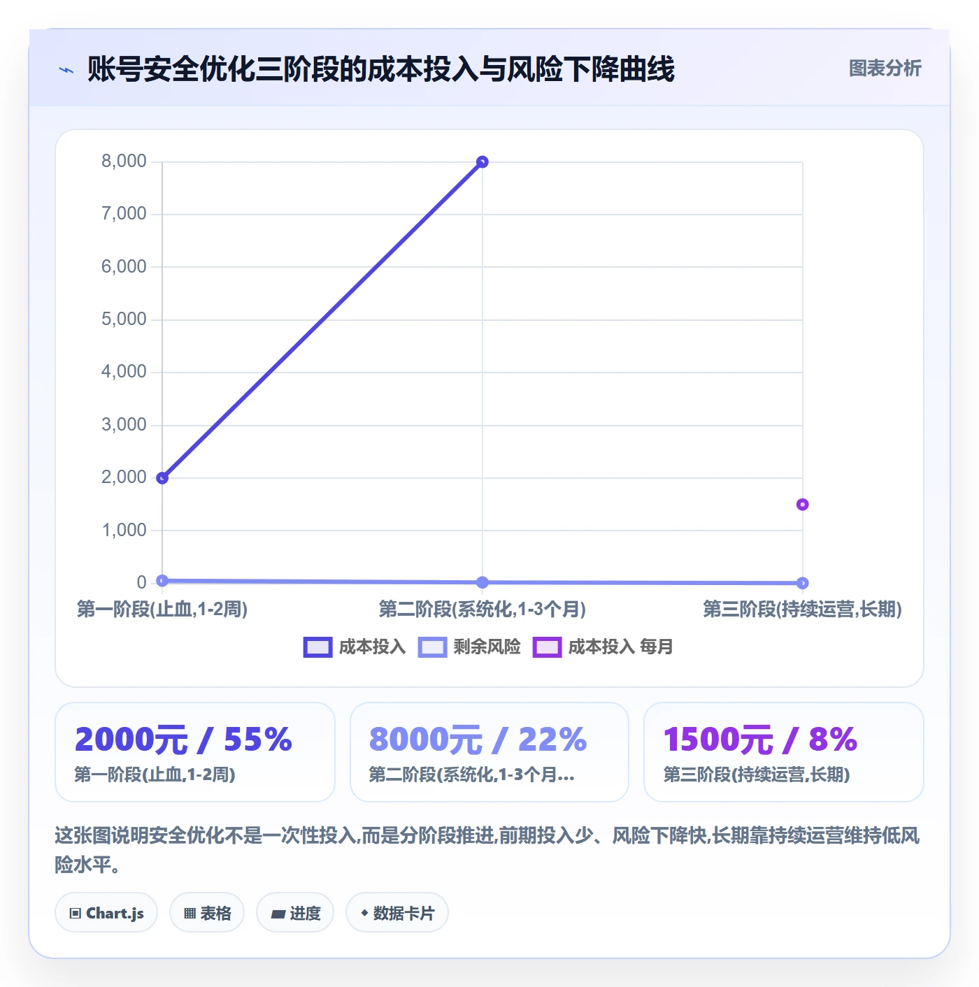The width and height of the screenshot is (979, 987).
Task: Click the 数据卡片 tag
Action: pyautogui.click(x=397, y=912)
